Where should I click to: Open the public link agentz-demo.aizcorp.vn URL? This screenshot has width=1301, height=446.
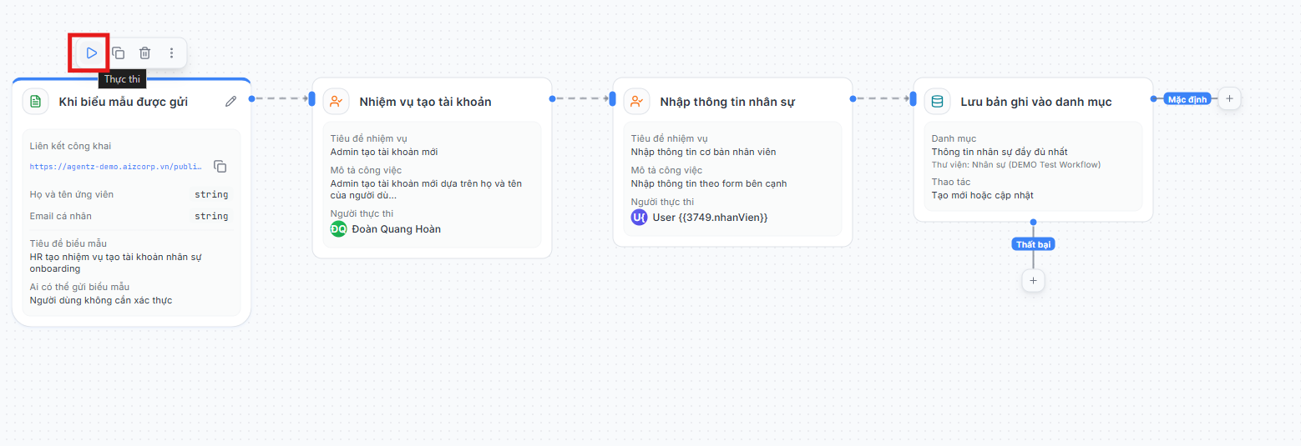116,166
